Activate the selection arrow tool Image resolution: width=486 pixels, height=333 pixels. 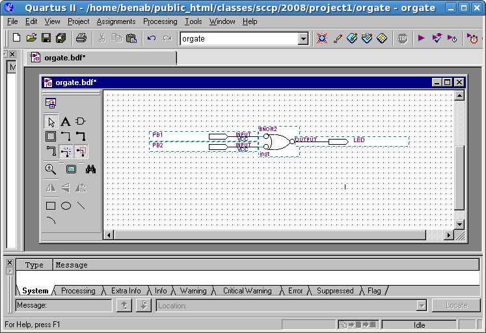51,121
